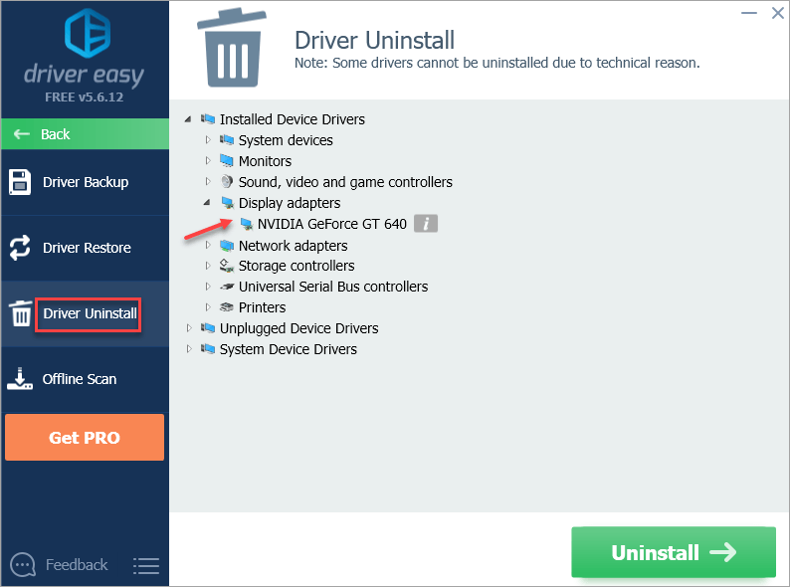Select the System devices label
The height and width of the screenshot is (587, 790).
(286, 140)
